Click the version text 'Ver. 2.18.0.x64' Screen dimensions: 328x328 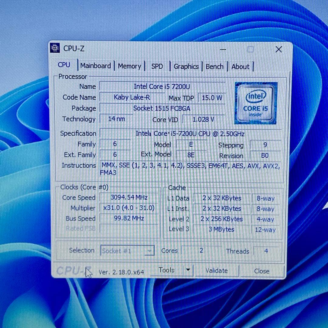tap(121, 272)
